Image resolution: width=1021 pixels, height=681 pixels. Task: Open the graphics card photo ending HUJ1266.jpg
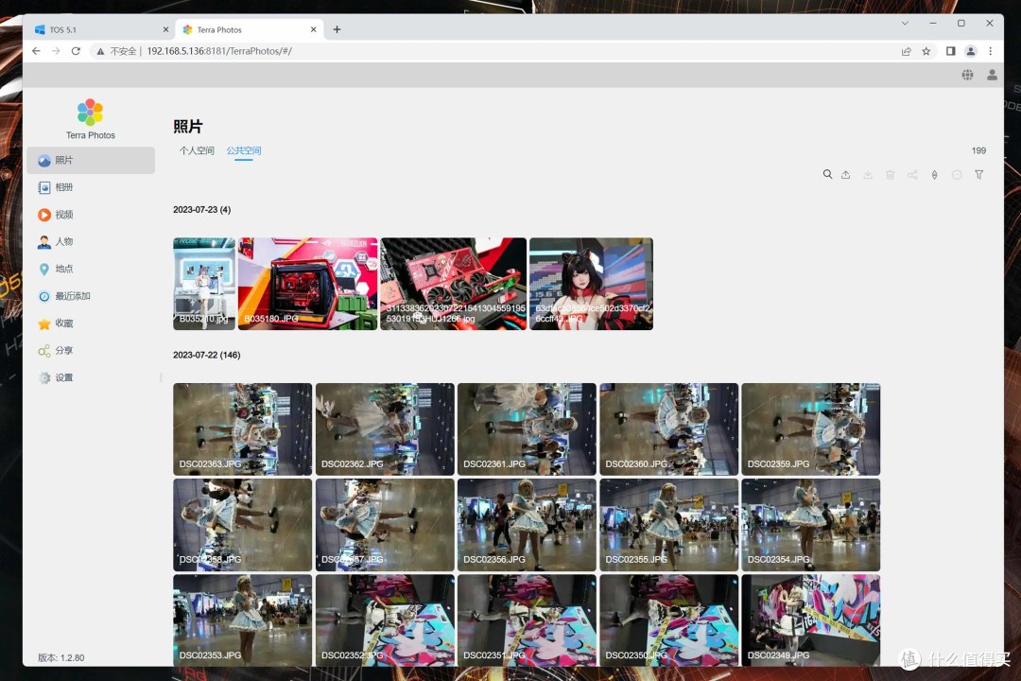point(453,284)
